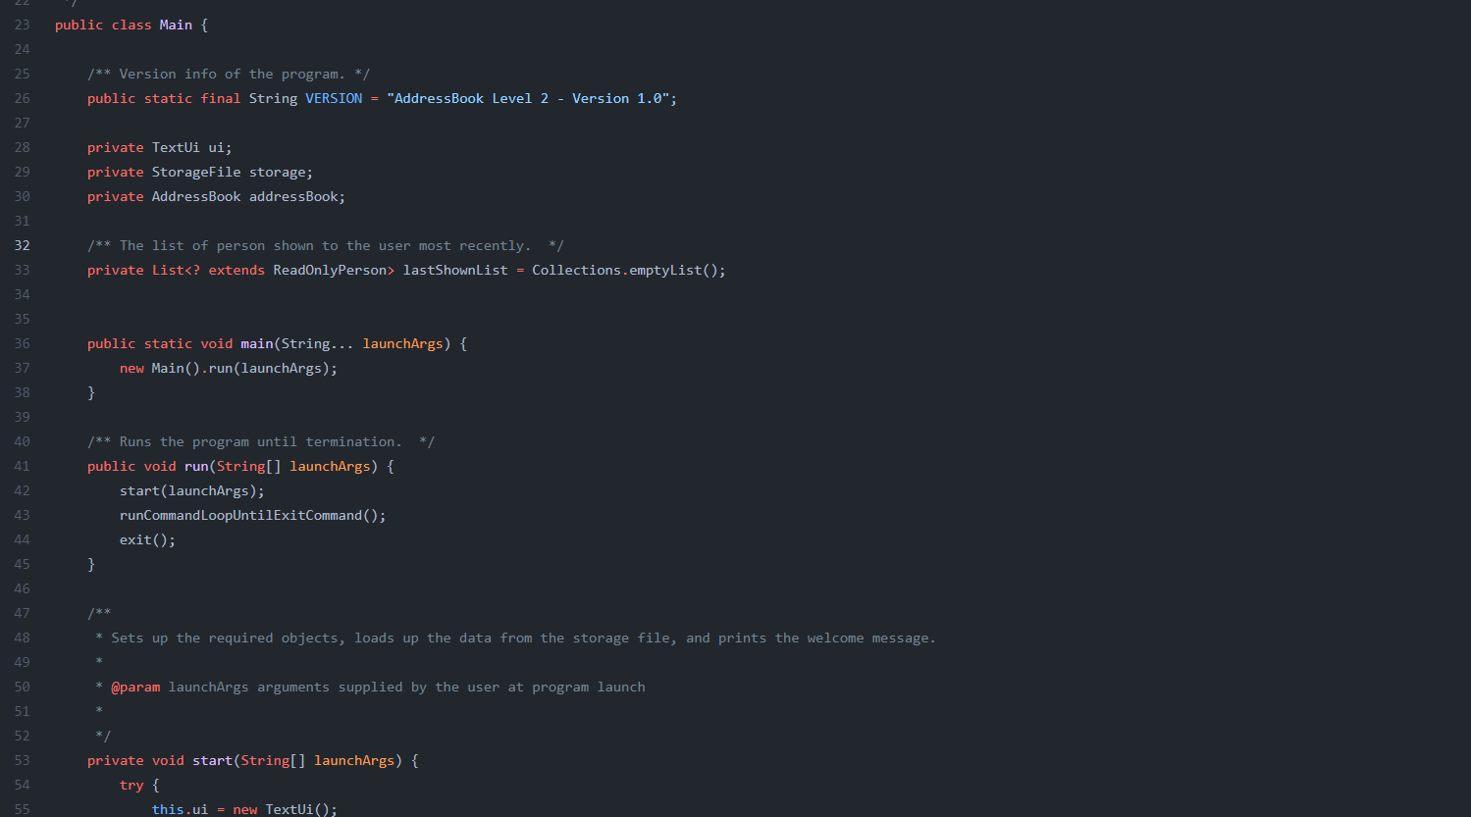Click line number 55 in the gutter
The image size is (1471, 817).
[22, 809]
